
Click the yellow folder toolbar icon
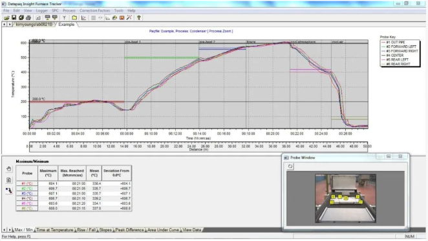(x=74, y=17)
